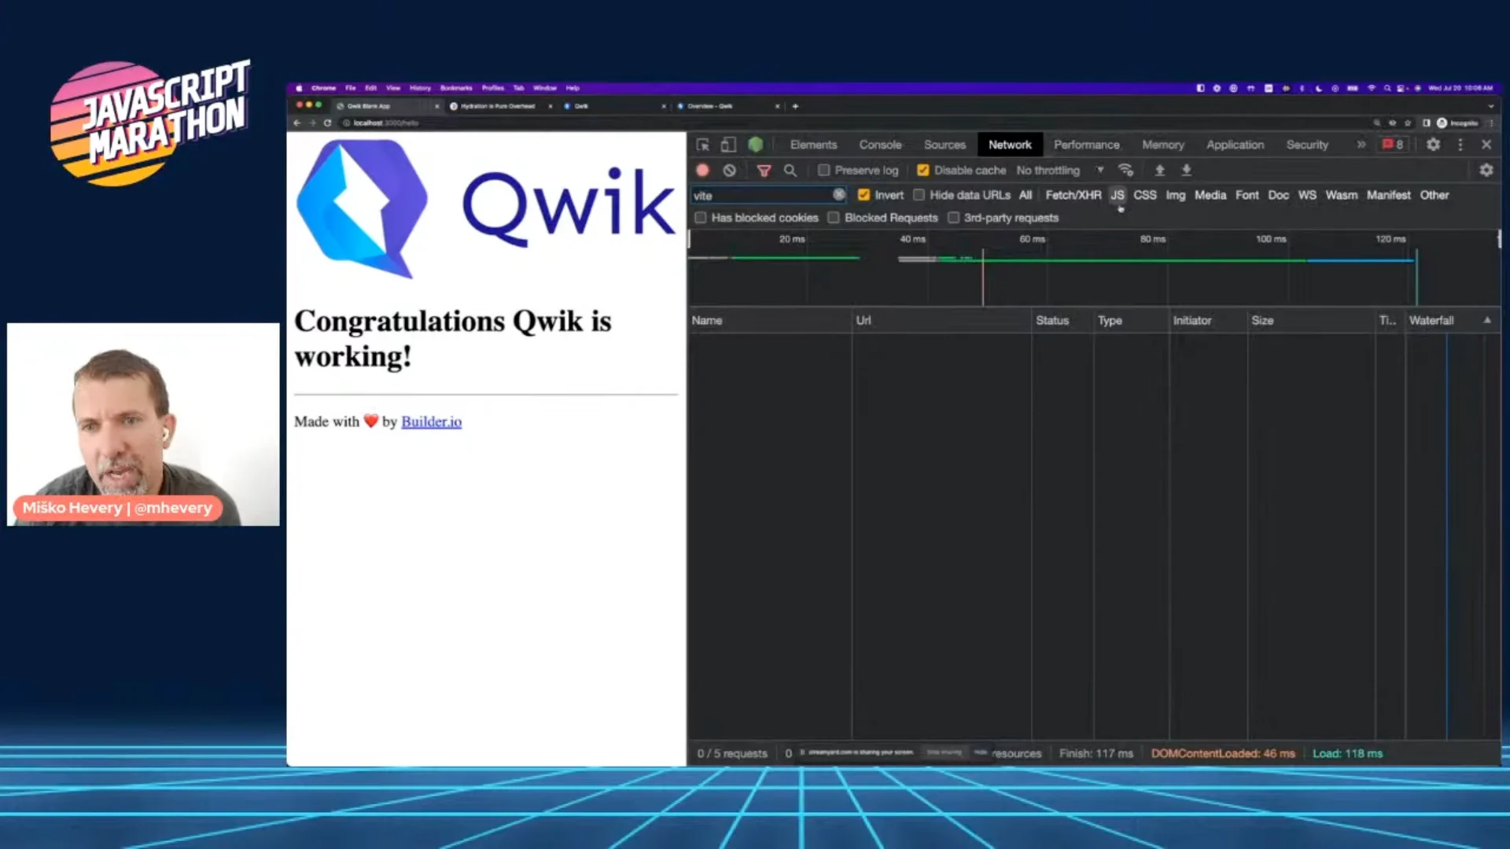Viewport: 1510px width, 849px height.
Task: Open the Bookmarks menu in Chrome
Action: pyautogui.click(x=456, y=88)
